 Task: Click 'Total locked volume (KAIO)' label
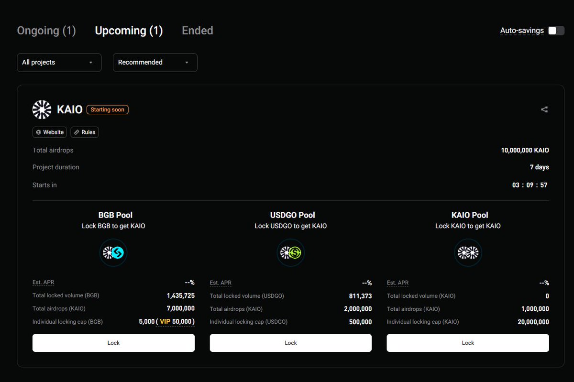click(x=421, y=296)
